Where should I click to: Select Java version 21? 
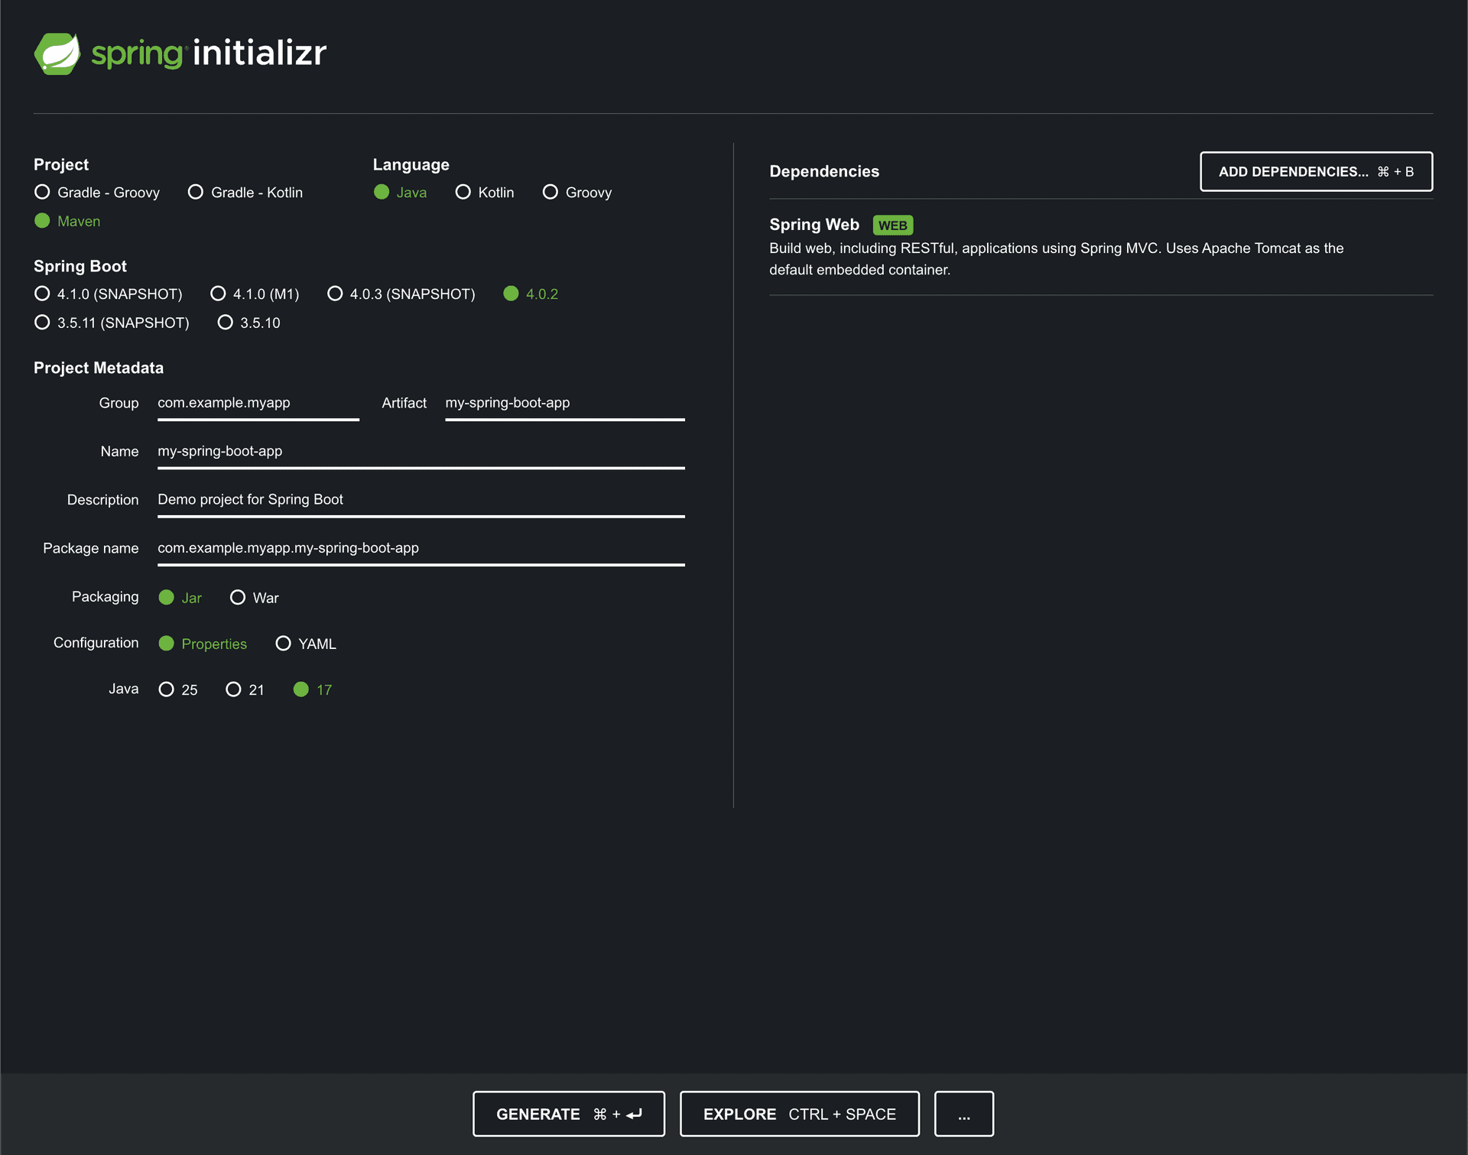[x=233, y=689]
